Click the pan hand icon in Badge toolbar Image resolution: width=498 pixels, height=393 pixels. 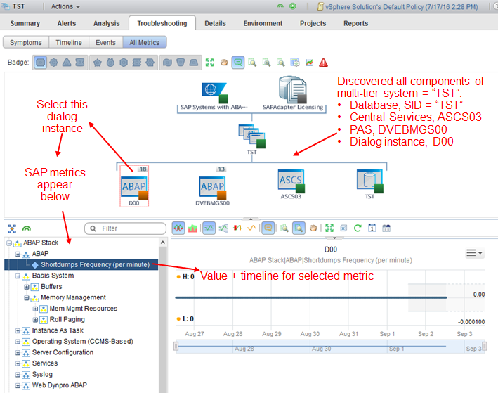(223, 63)
